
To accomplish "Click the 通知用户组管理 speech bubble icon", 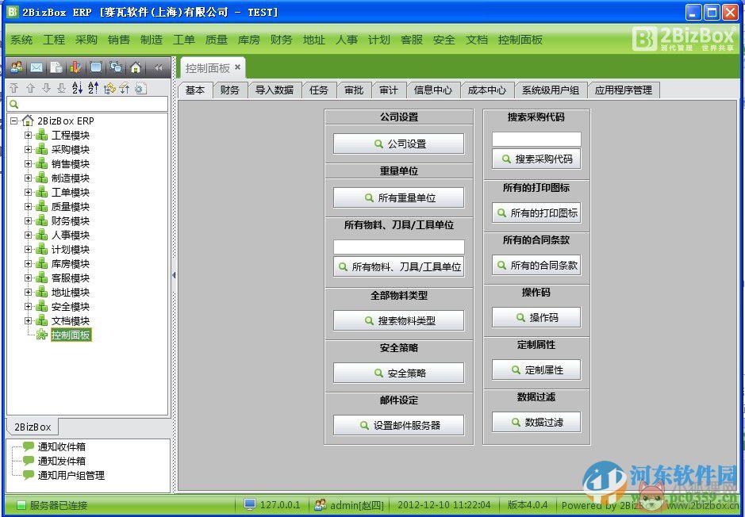I will coord(29,475).
